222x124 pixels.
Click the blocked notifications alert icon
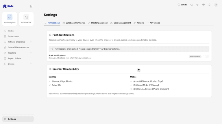[x=52, y=49]
